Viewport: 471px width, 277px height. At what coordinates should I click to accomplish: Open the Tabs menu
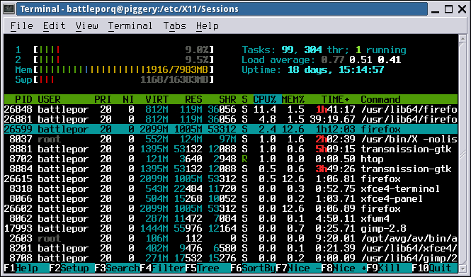click(174, 26)
